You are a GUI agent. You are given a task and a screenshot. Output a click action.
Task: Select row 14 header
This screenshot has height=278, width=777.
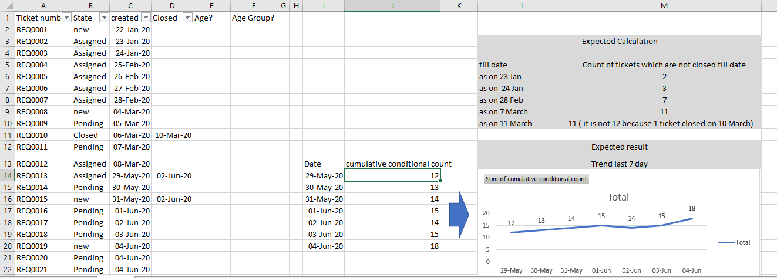pyautogui.click(x=7, y=175)
